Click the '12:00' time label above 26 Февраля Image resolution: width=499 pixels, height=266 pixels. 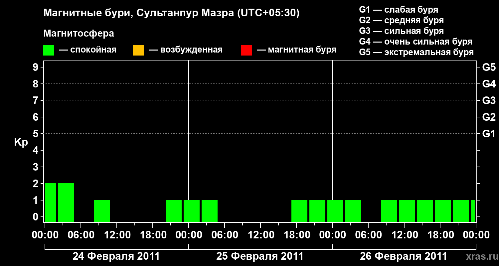coord(404,235)
